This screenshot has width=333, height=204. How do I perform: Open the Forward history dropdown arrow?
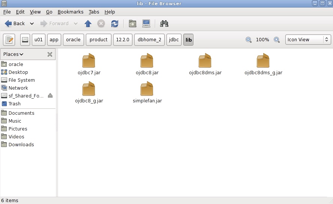click(x=76, y=24)
